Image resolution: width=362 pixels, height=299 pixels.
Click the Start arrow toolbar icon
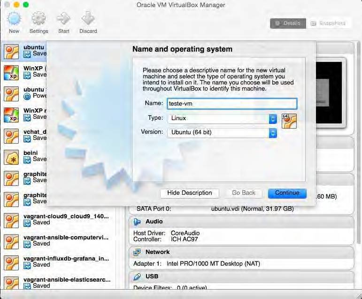pos(63,18)
